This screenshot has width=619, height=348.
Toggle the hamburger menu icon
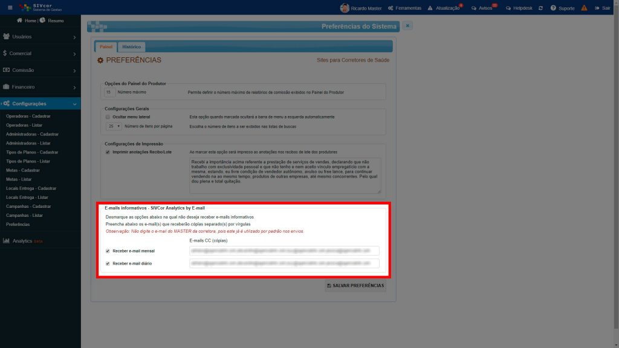pyautogui.click(x=10, y=7)
